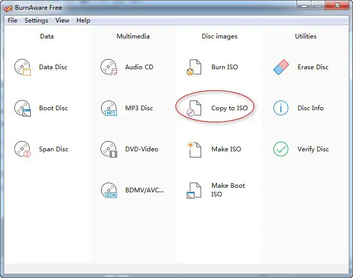Open the MP3 Disc icon
Viewport: 353px width, 278px height.
(x=109, y=108)
